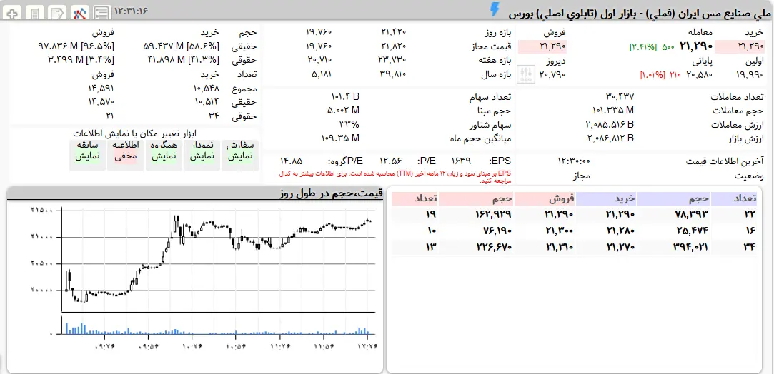Viewport: 774px width, 374px height.
Task: Click the plus (add) icon in header
Action: coord(13,13)
